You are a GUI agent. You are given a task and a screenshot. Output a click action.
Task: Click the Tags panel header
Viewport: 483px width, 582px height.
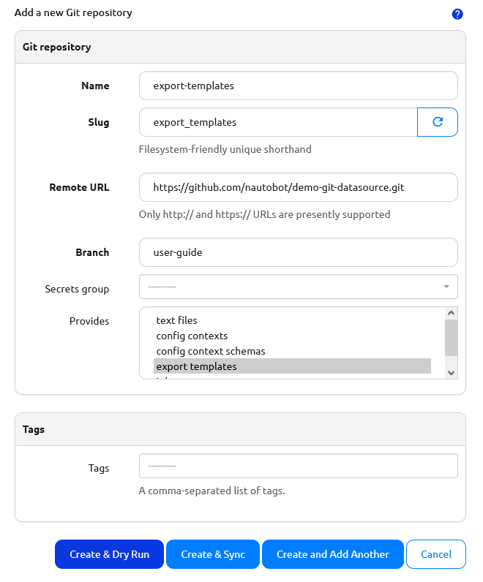pyautogui.click(x=240, y=429)
